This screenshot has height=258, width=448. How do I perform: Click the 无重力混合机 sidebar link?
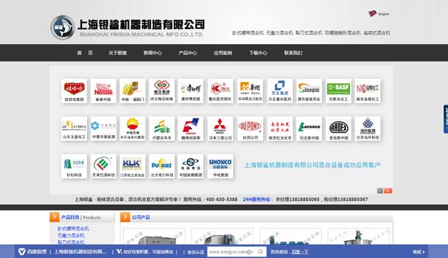coord(71,235)
